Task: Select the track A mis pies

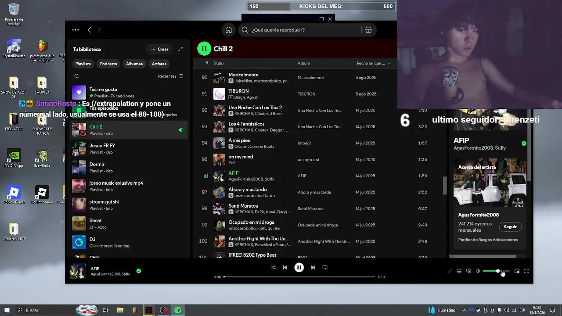Action: click(239, 140)
